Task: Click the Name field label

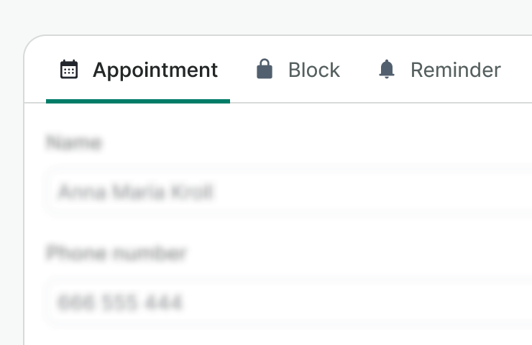Action: pyautogui.click(x=73, y=143)
